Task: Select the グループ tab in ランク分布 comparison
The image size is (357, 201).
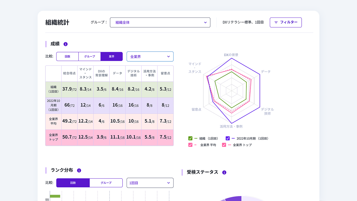Action: coord(106,183)
